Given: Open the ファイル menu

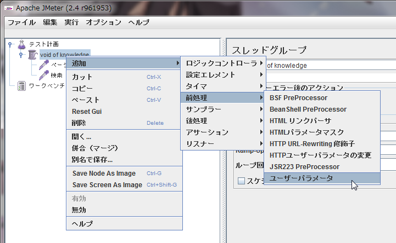Looking at the screenshot, I should [22, 22].
